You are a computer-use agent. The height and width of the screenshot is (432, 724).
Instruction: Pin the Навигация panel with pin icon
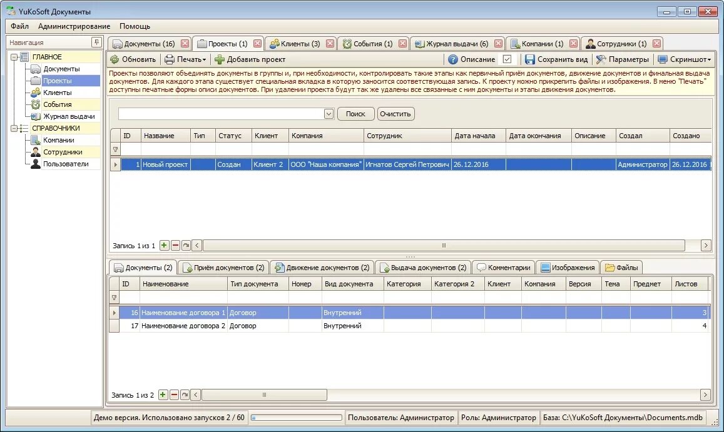point(96,42)
